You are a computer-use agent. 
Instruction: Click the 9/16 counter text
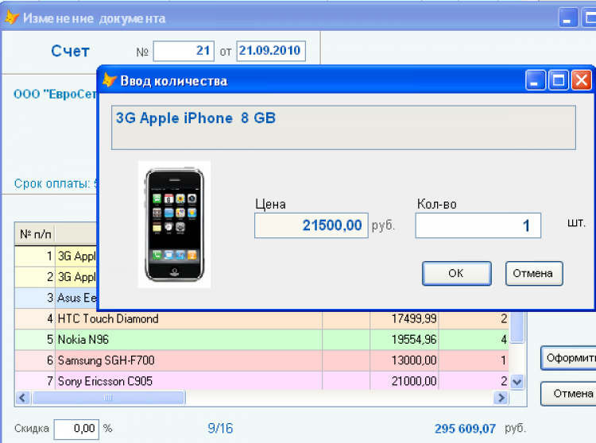[220, 429]
